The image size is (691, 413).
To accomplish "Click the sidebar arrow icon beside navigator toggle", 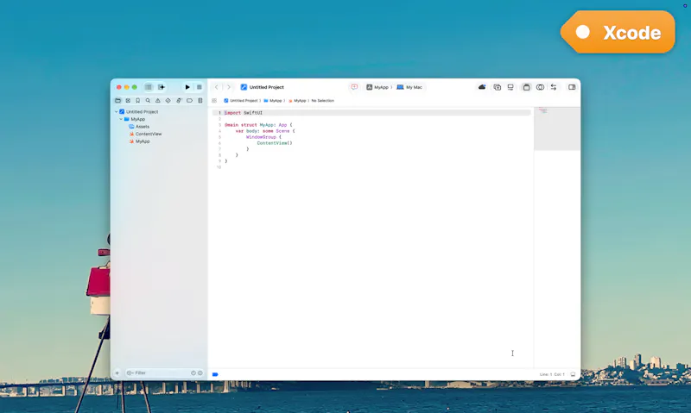I will 162,87.
